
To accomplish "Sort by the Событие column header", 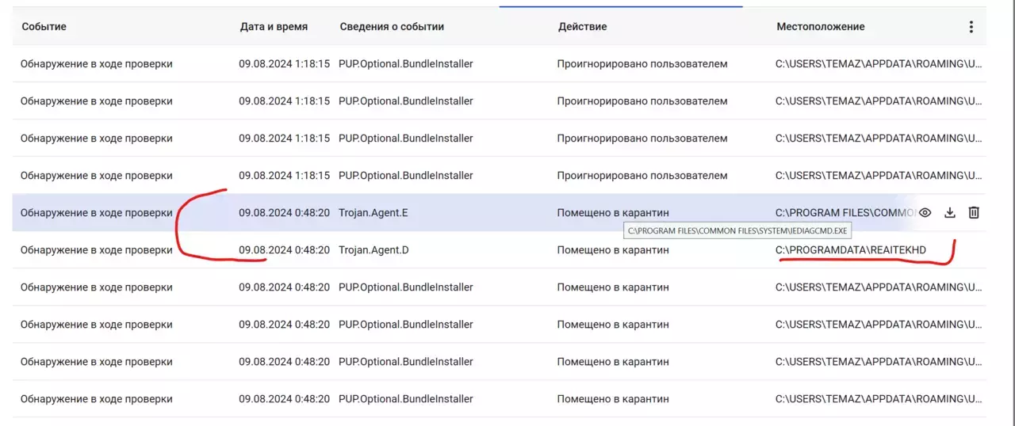I will (x=44, y=27).
